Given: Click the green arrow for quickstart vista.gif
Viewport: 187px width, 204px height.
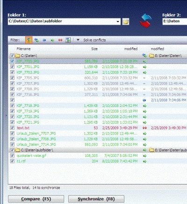Looking at the screenshot, I should pyautogui.click(x=145, y=156).
